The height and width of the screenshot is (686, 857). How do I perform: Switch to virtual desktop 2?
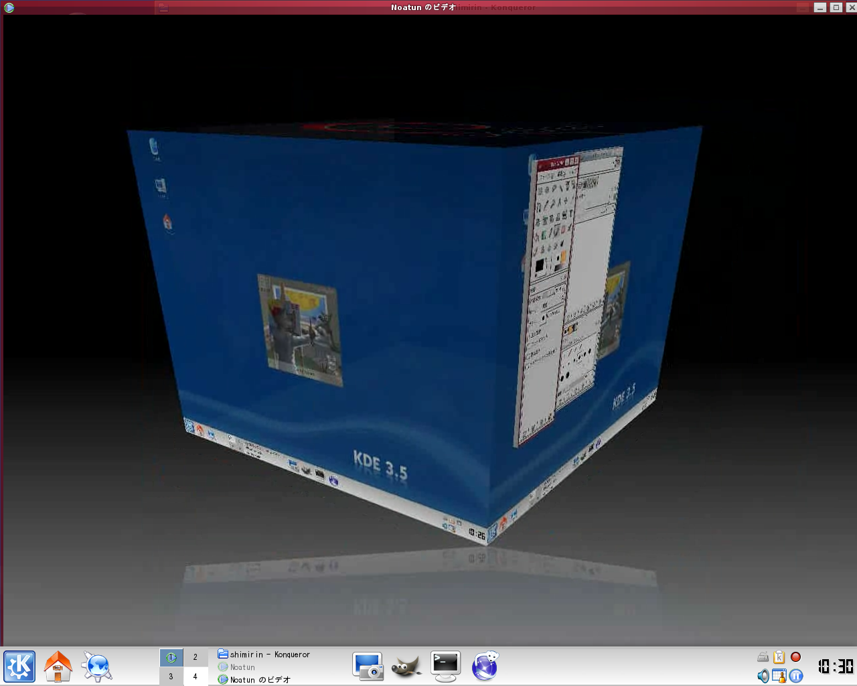tap(196, 657)
